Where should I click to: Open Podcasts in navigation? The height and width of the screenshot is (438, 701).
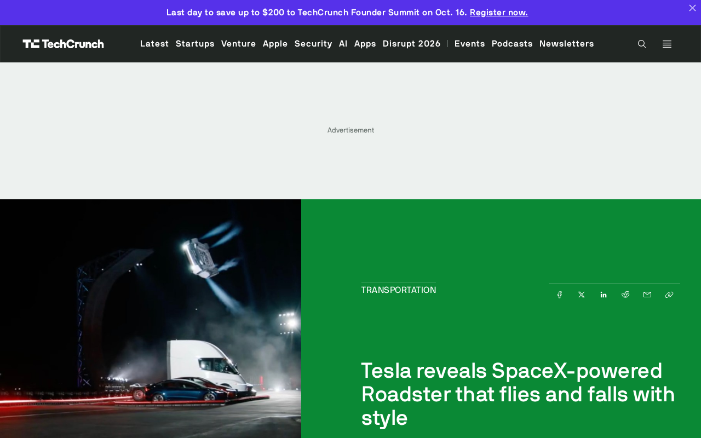pyautogui.click(x=512, y=44)
